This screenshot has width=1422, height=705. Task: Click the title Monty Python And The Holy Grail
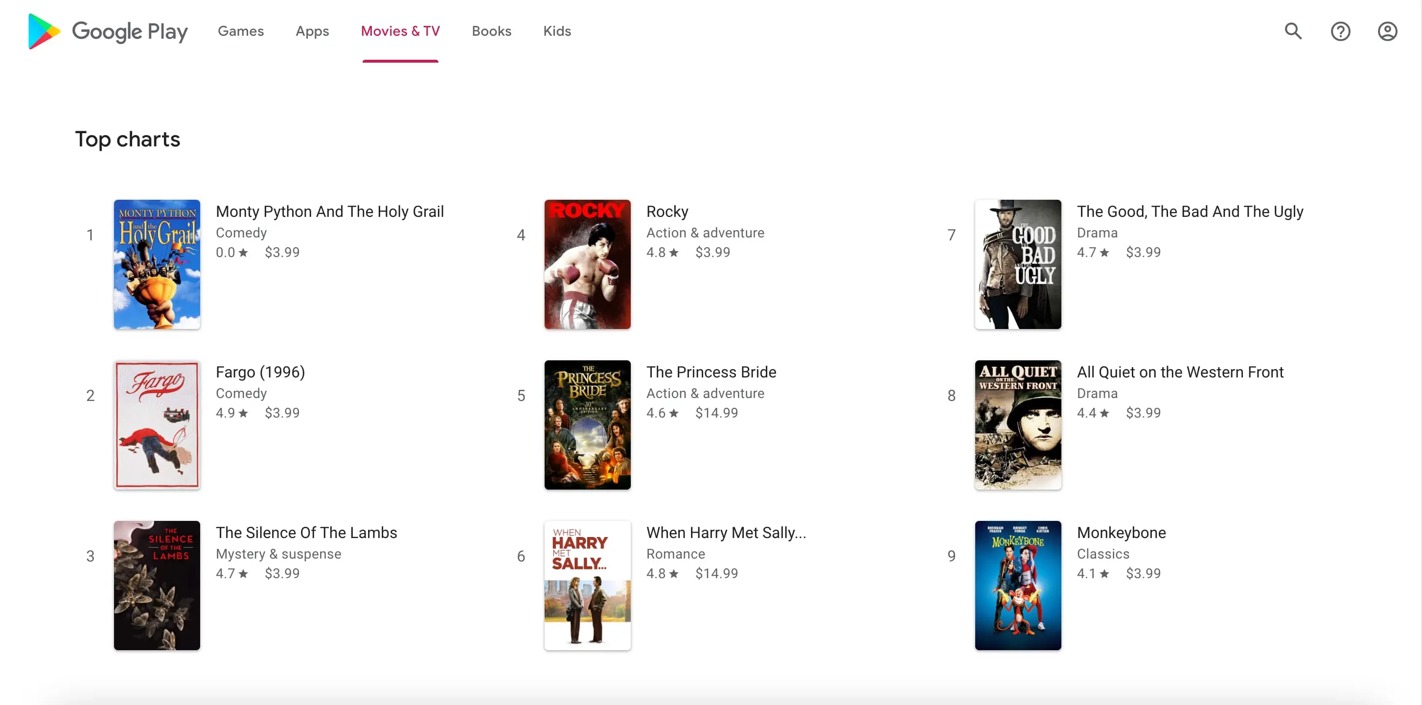tap(329, 211)
